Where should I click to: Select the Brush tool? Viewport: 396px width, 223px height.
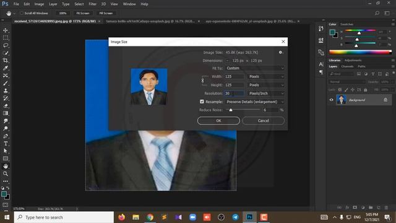6,83
